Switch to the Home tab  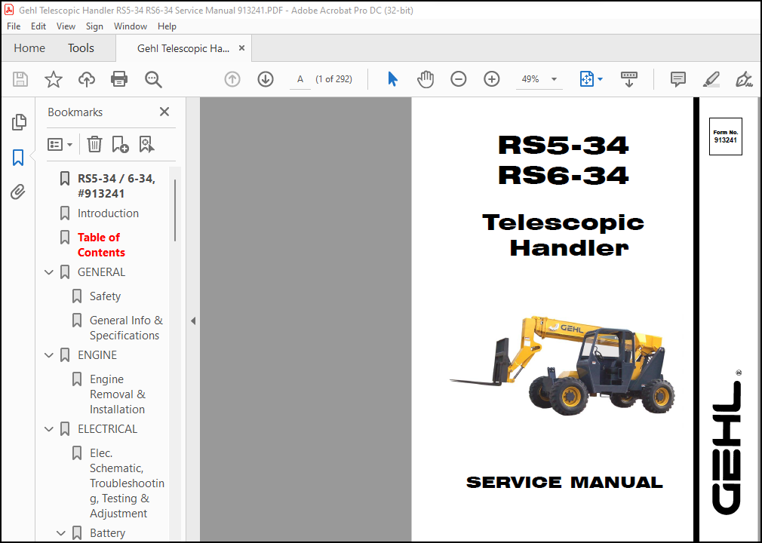tap(29, 48)
